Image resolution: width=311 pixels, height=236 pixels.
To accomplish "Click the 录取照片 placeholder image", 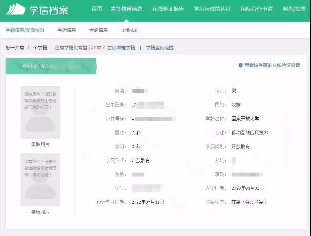I will pos(40,112).
